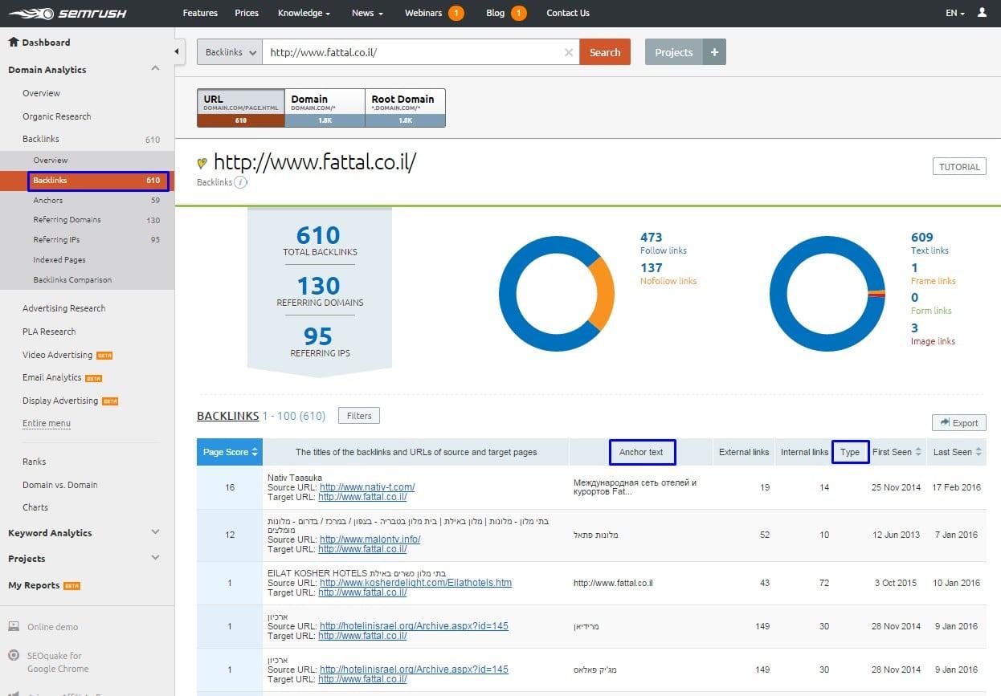Open PLA Research in sidebar
Viewport: 1001px width, 696px height.
49,332
